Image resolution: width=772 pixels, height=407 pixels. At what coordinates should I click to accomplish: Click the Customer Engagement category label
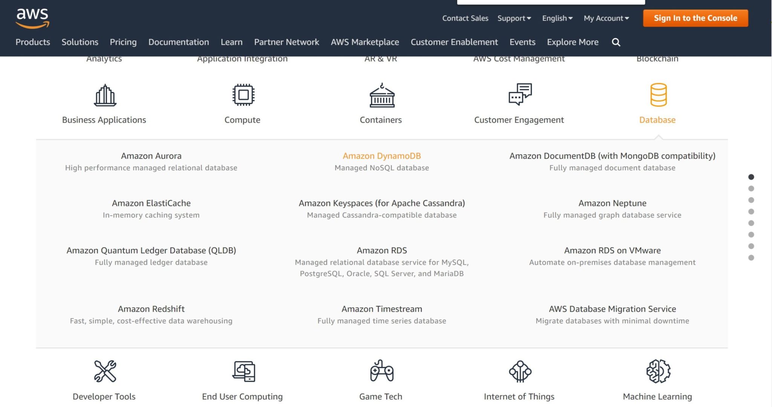(519, 120)
